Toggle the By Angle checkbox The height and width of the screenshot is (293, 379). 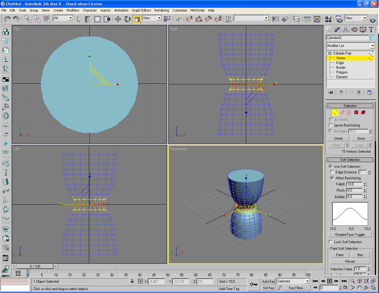(331, 131)
